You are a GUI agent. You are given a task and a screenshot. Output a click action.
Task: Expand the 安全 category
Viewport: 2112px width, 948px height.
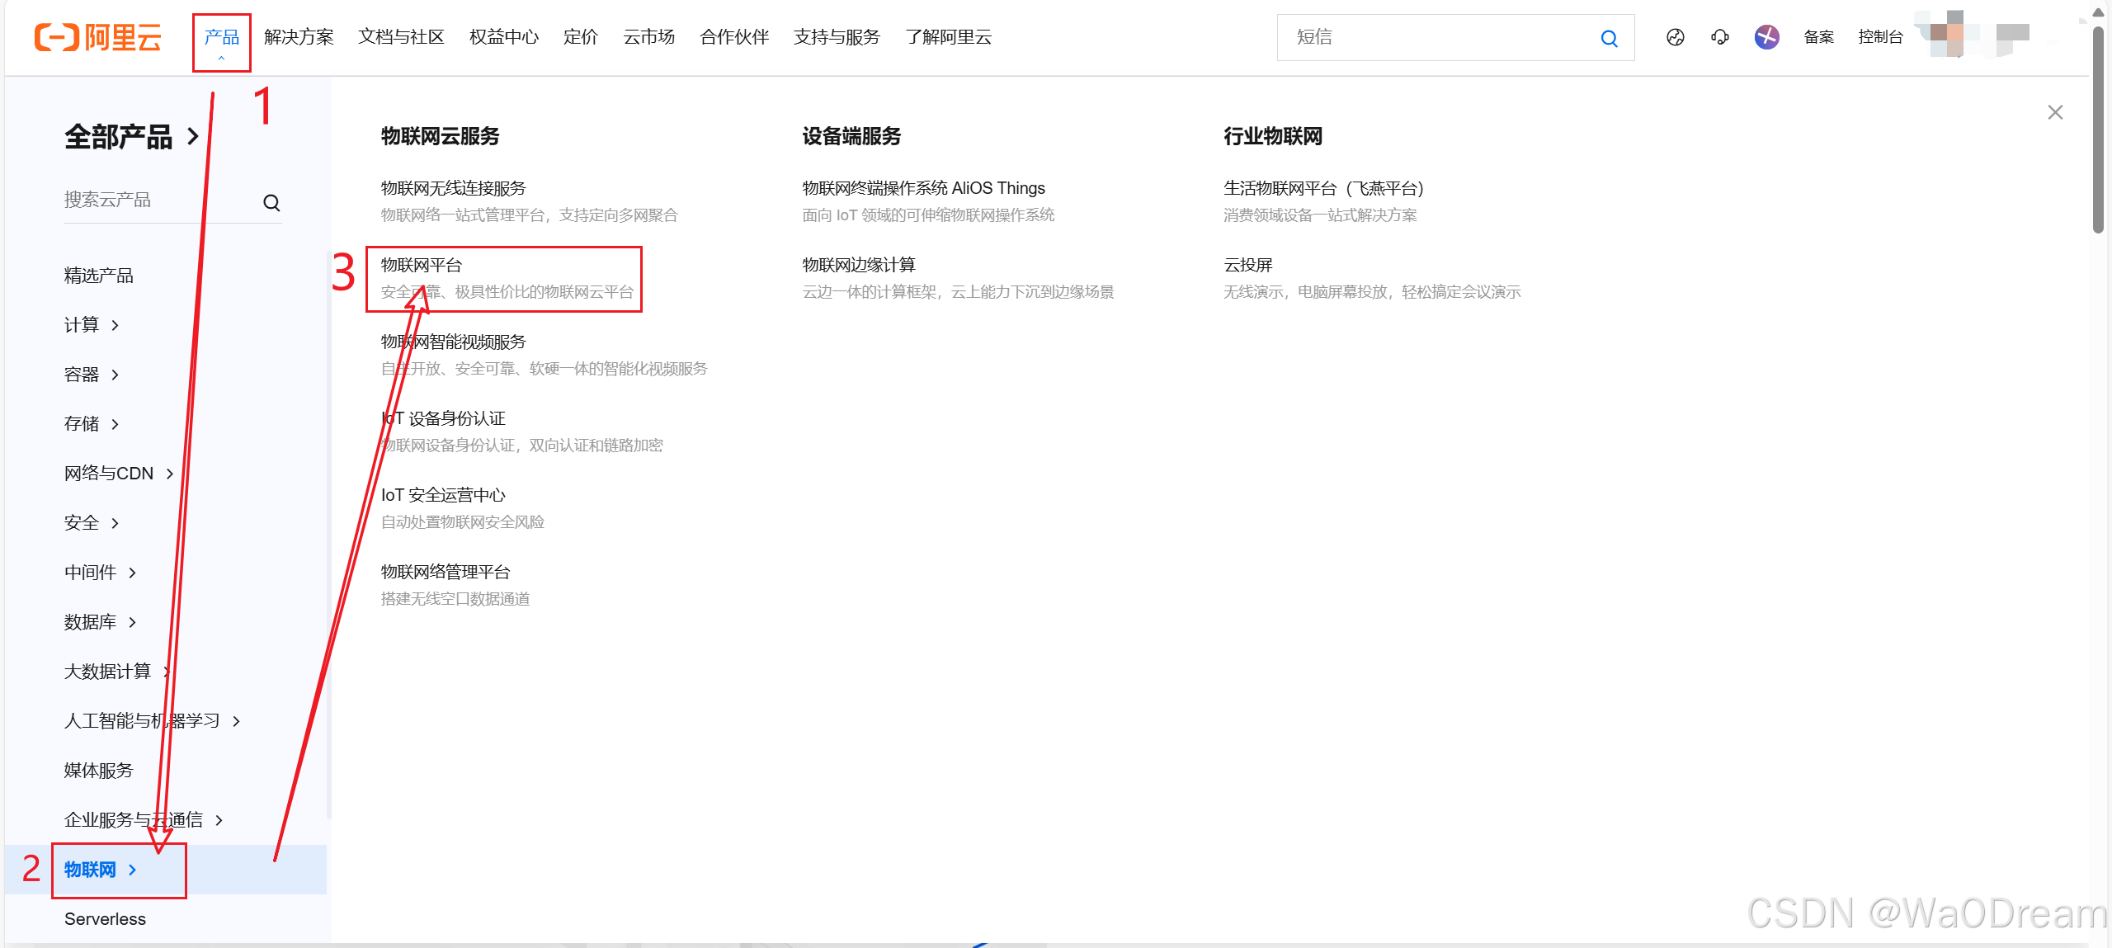pyautogui.click(x=92, y=523)
